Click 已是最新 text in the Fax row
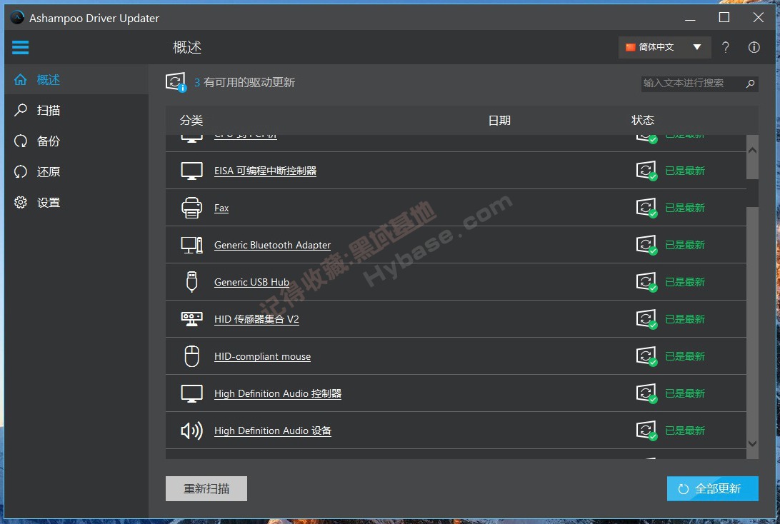Screen dimensions: 780x524 pyautogui.click(x=685, y=208)
